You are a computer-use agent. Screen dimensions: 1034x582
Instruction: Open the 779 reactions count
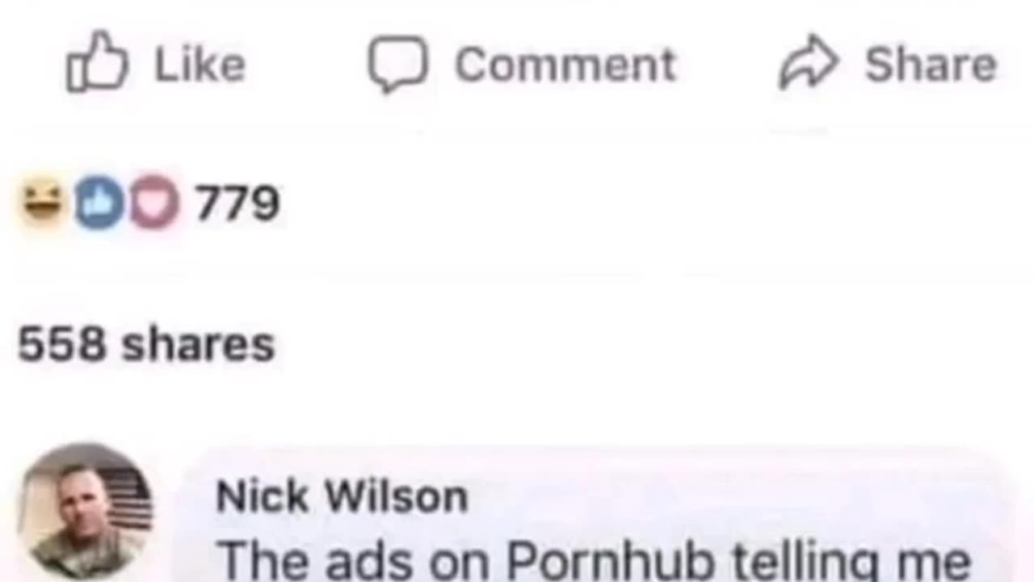tap(237, 203)
